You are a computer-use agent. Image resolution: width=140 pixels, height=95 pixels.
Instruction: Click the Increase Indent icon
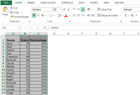click(x=93, y=15)
